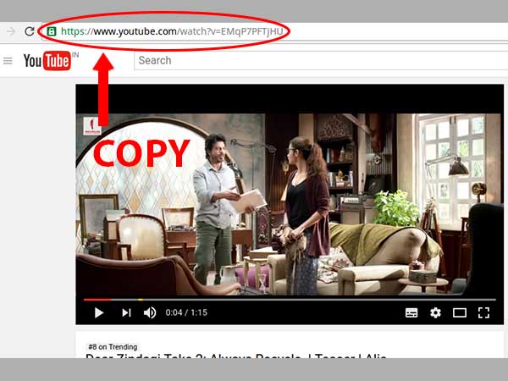Screen dimensions: 508x381
Task: Click the browser forward arrow
Action: [10, 31]
